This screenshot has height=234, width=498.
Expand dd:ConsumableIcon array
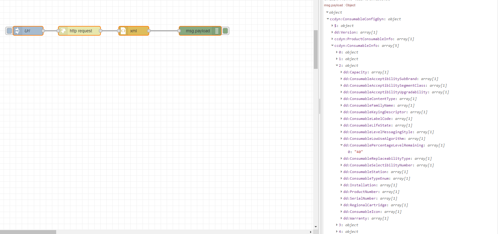tap(342, 212)
